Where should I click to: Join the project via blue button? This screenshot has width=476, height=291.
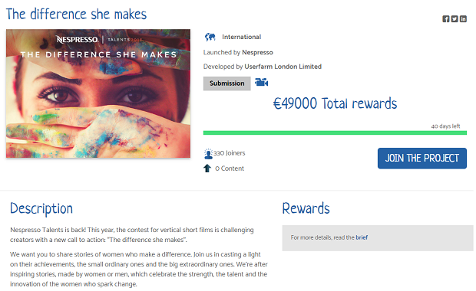422,158
